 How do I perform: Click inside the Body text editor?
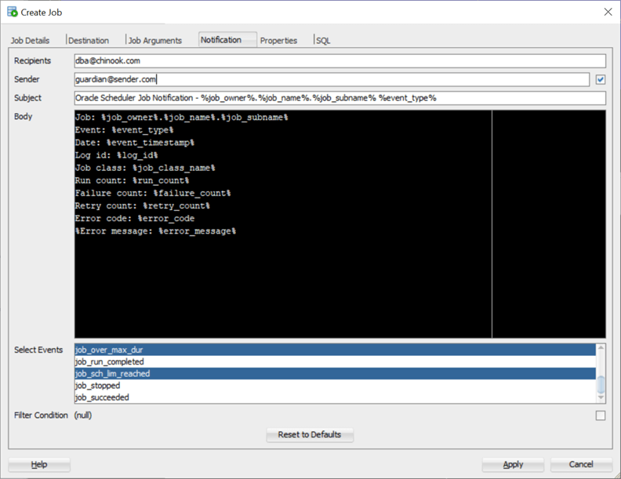tap(340, 224)
